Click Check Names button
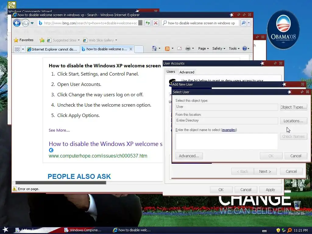The height and width of the screenshot is (234, 312). (x=293, y=136)
